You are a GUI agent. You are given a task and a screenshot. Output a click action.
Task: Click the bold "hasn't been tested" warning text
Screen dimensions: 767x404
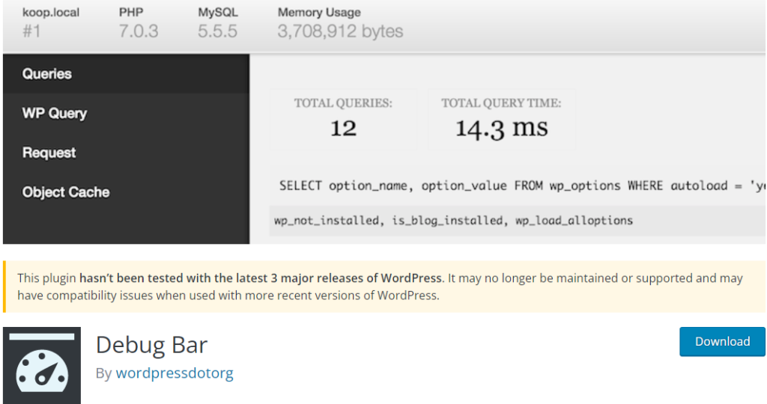[261, 278]
